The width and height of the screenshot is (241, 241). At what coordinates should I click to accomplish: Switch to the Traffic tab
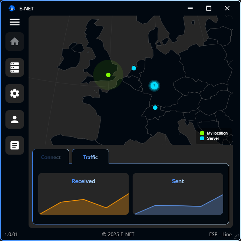pyautogui.click(x=90, y=156)
